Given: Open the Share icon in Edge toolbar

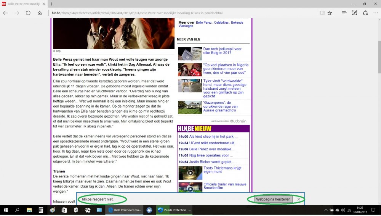Looking at the screenshot, I should coord(365,13).
